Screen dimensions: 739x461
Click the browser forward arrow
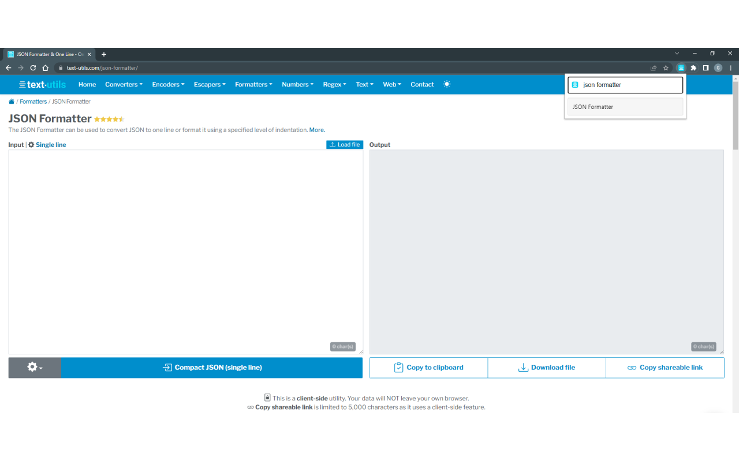click(x=21, y=68)
